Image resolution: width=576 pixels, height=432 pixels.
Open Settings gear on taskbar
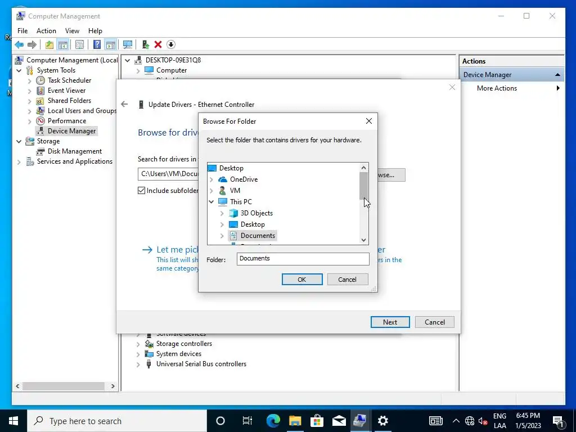click(382, 421)
